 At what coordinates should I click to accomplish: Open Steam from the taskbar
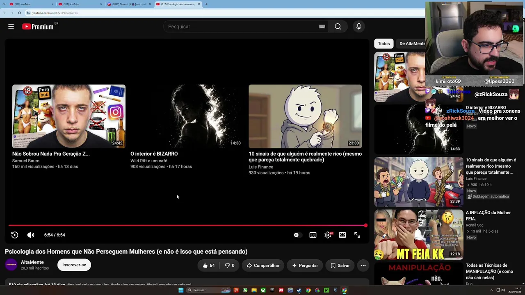(299, 290)
